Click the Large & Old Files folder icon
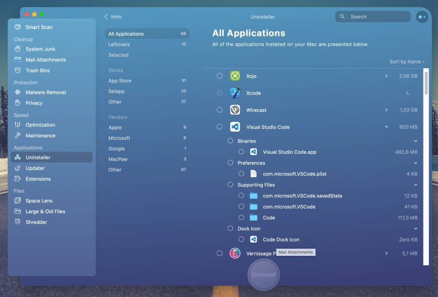The height and width of the screenshot is (297, 438). coord(18,211)
